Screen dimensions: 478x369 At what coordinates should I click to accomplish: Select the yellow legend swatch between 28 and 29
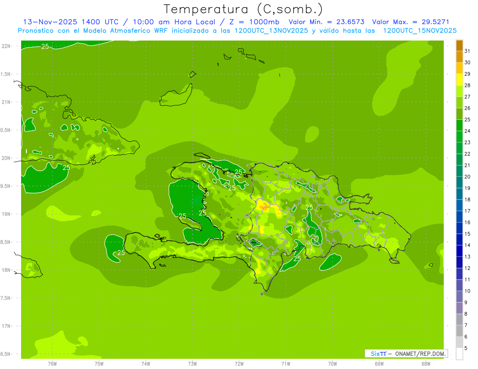[x=459, y=80]
